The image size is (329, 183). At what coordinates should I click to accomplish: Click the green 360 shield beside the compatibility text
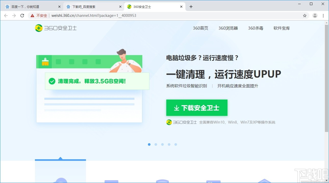click(169, 122)
